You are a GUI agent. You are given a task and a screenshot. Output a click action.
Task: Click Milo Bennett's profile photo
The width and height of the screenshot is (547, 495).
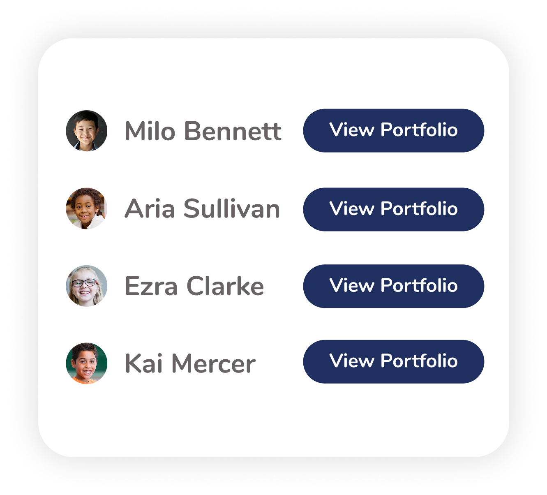coord(86,131)
